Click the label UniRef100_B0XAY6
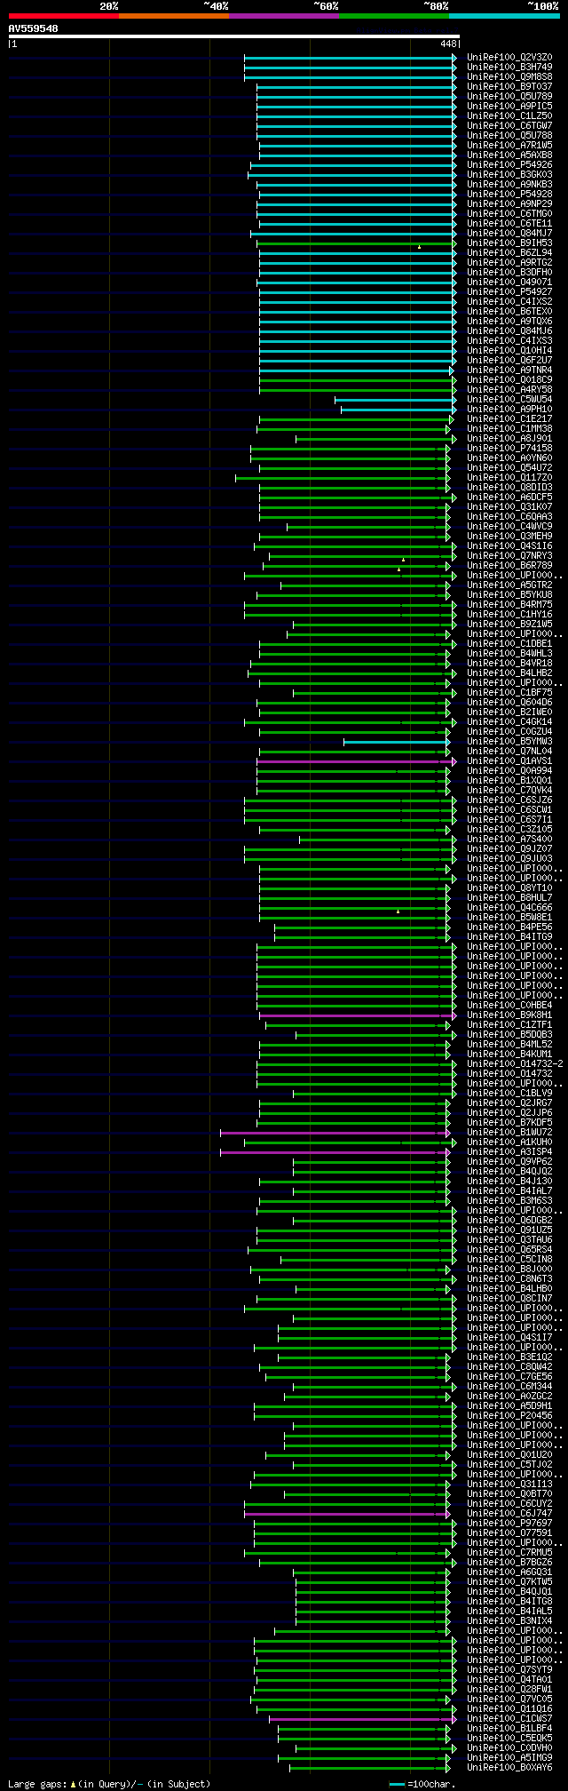The width and height of the screenshot is (568, 1791). [509, 1768]
